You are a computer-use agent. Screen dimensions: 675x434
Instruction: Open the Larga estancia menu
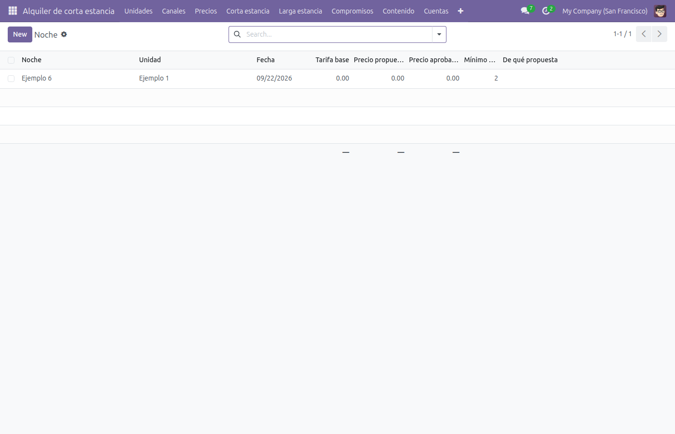coord(300,11)
